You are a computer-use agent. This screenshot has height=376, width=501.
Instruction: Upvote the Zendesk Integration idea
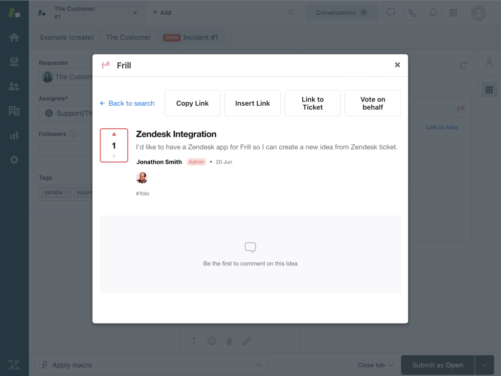click(114, 134)
